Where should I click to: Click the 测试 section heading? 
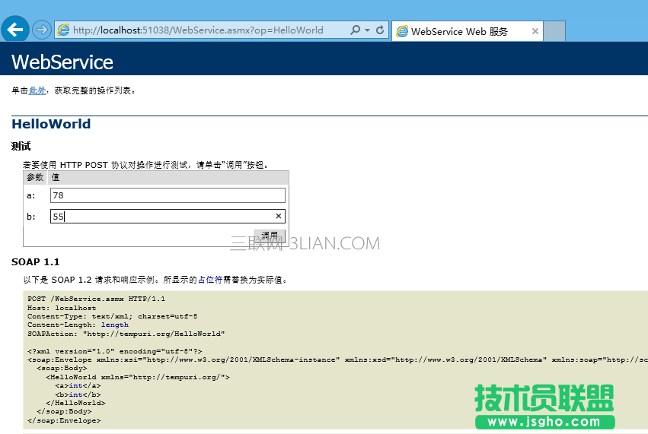pyautogui.click(x=21, y=146)
